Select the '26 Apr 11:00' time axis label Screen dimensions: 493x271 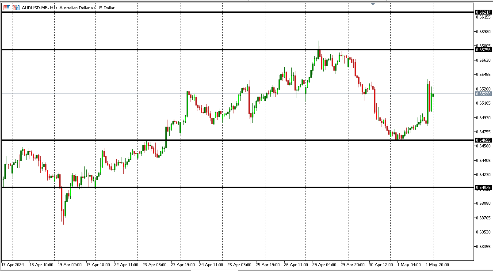[296, 264]
